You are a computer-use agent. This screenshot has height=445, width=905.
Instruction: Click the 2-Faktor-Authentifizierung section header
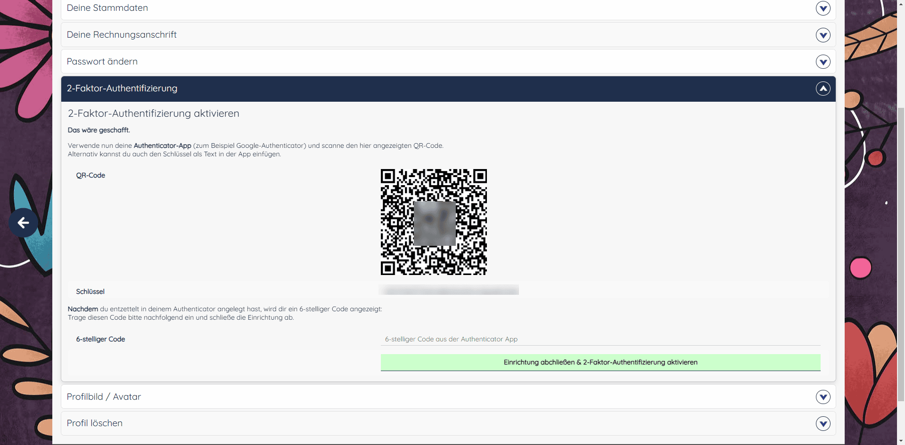tap(448, 89)
